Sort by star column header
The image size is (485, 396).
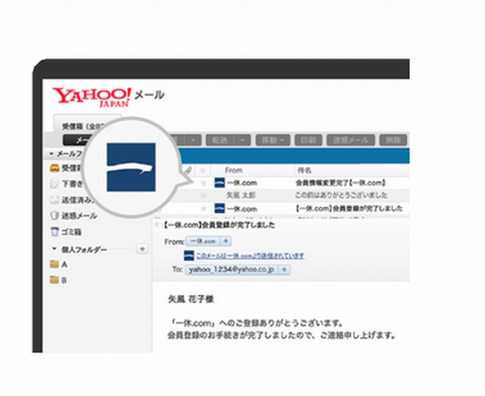click(203, 171)
